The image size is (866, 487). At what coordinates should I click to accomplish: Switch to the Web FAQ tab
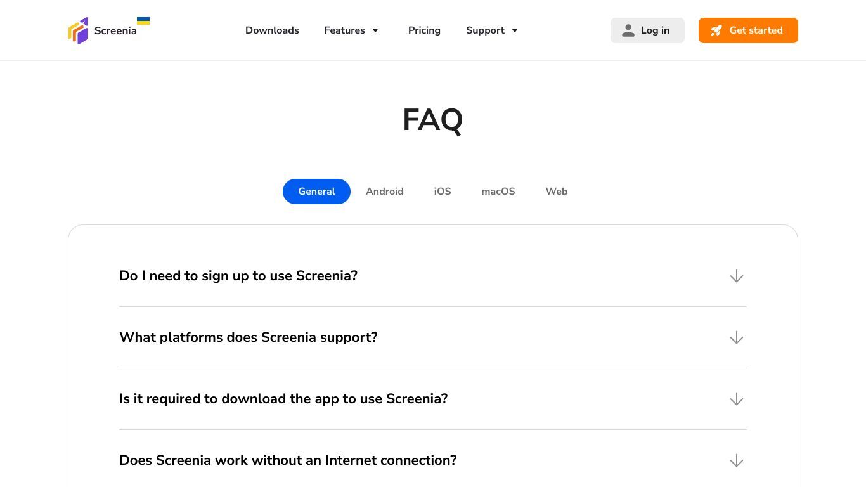pos(557,192)
